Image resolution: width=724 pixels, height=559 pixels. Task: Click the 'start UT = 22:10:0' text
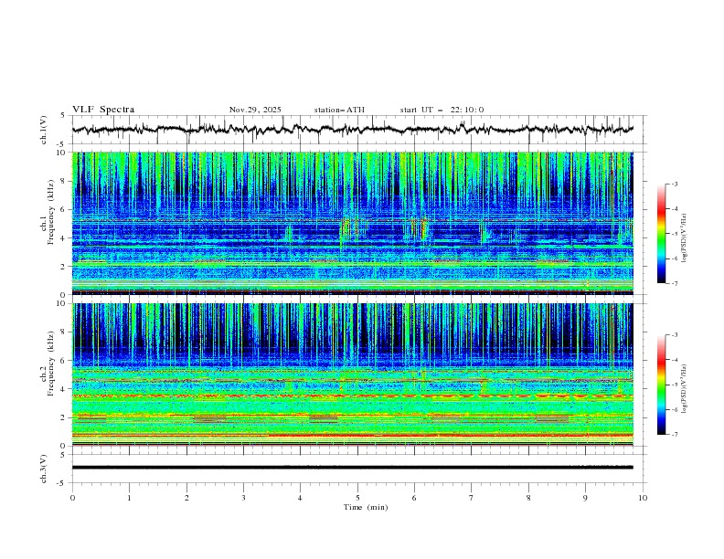442,110
